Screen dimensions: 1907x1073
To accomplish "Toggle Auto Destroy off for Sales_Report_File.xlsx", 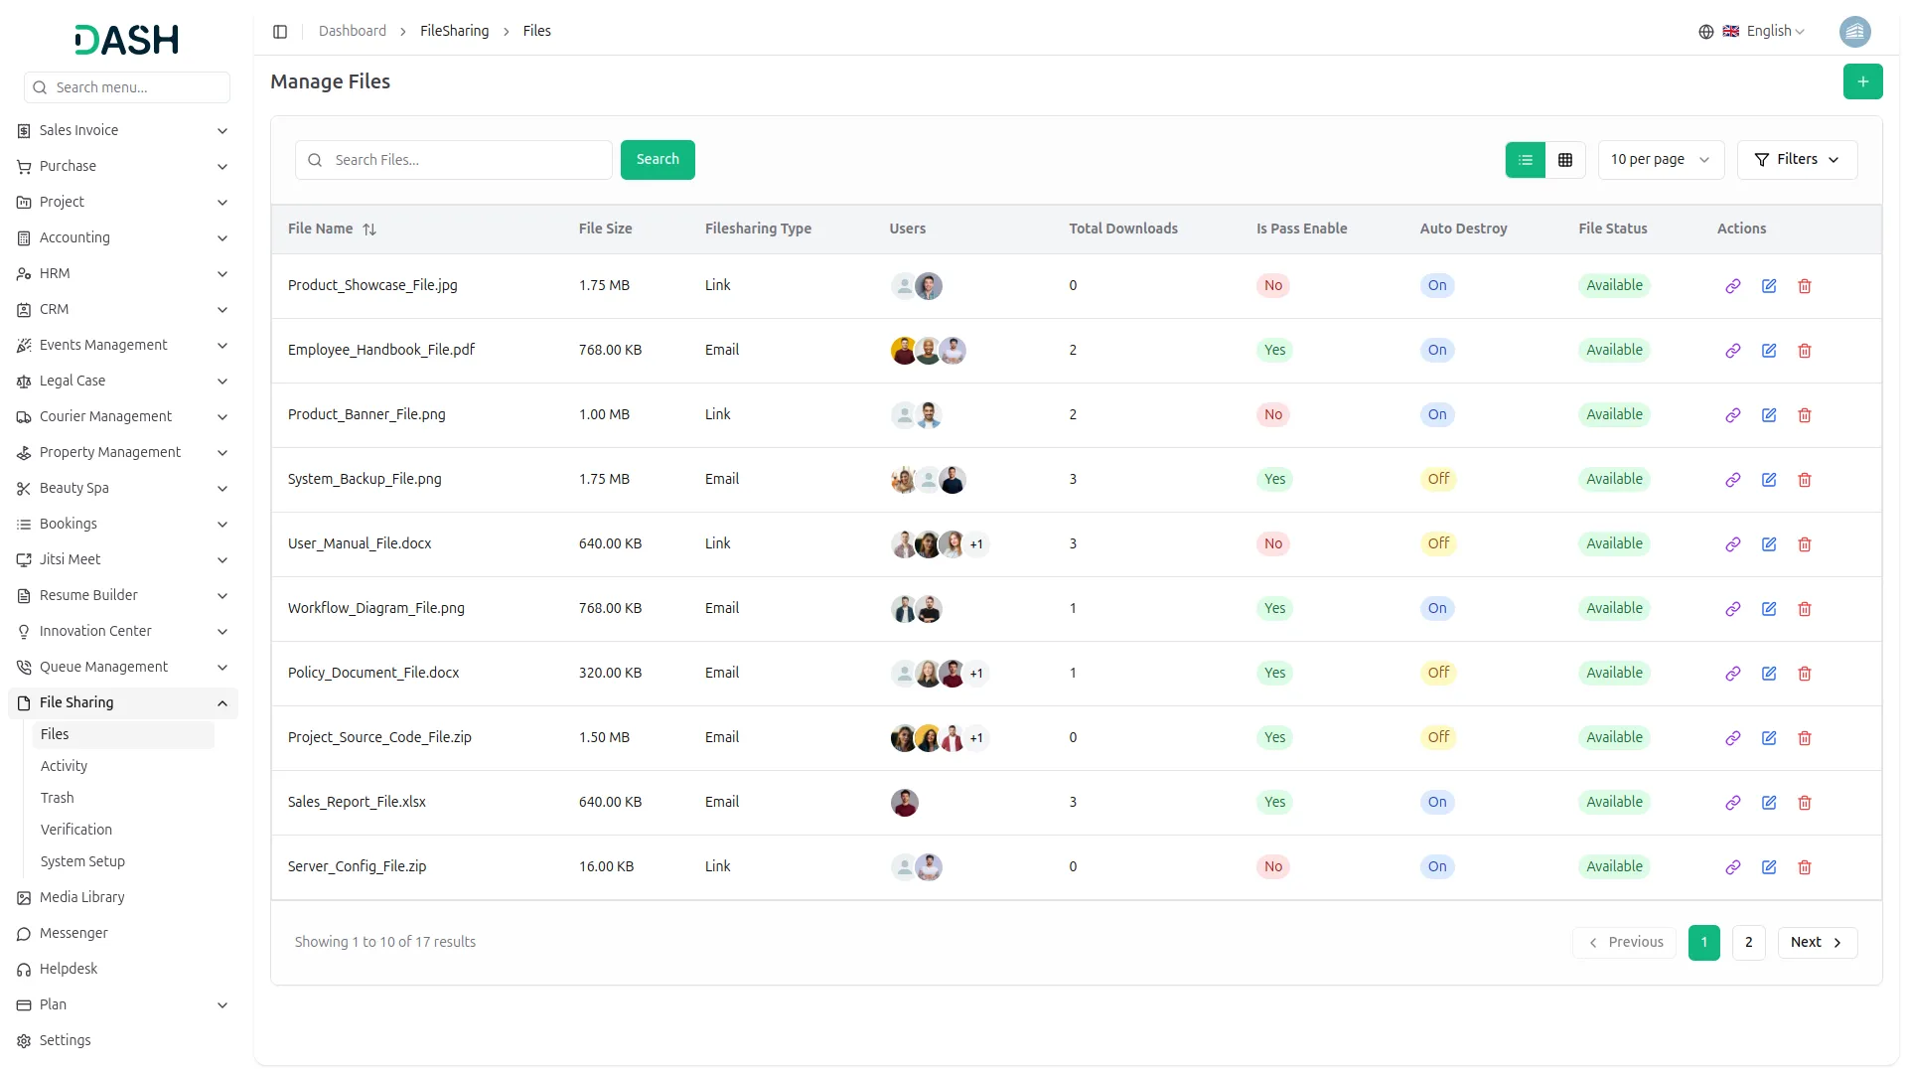I will click(1437, 802).
